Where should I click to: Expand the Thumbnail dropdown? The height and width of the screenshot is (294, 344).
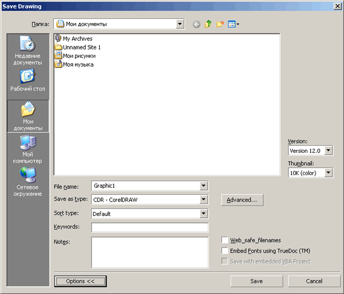(x=328, y=173)
